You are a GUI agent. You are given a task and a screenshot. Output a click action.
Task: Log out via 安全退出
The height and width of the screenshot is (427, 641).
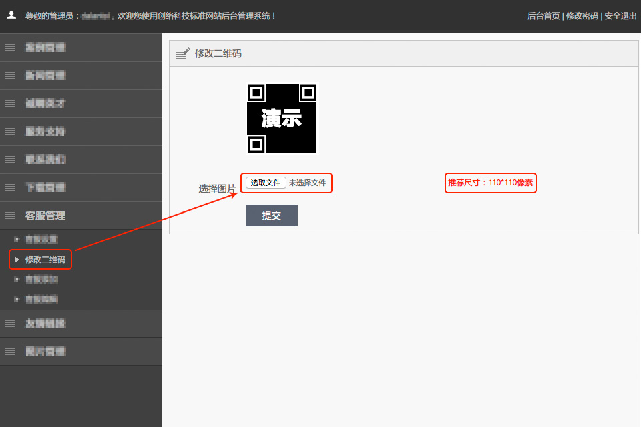(620, 16)
